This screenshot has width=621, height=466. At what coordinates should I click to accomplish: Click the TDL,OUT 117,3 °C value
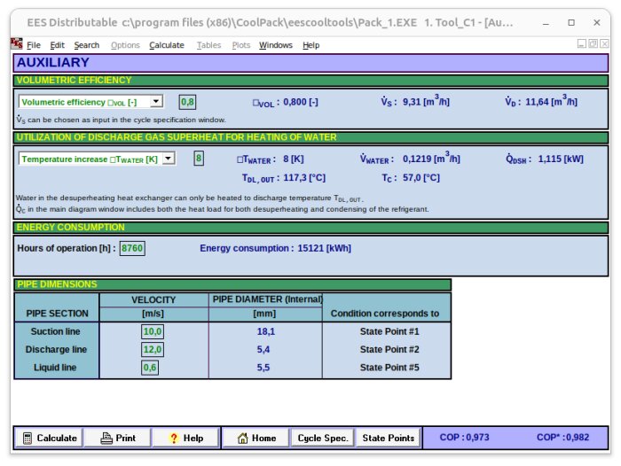click(304, 178)
